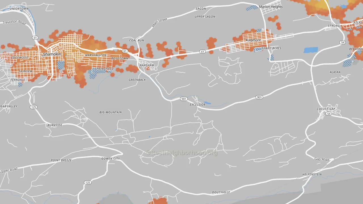This screenshot has height=204, width=363.
Task: Select the Marion Heights label
Action: pyautogui.click(x=271, y=7)
